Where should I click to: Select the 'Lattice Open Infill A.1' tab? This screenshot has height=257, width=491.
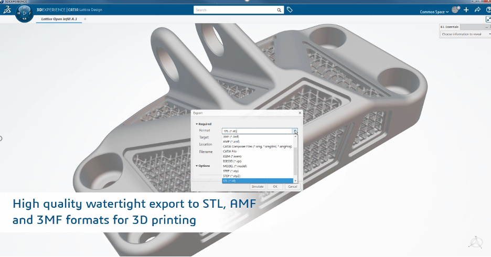(60, 19)
